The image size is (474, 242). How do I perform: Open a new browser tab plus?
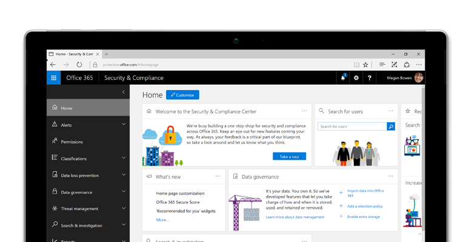106,54
